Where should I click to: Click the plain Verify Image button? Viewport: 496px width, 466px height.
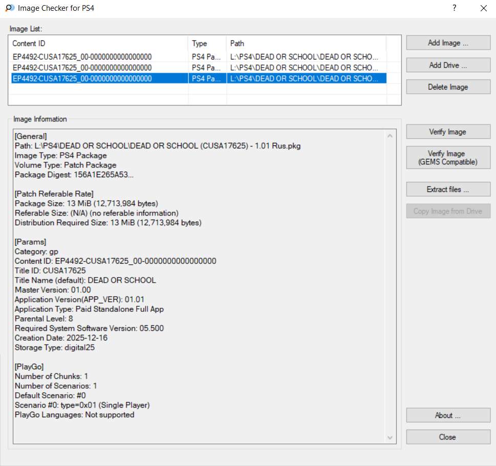448,132
